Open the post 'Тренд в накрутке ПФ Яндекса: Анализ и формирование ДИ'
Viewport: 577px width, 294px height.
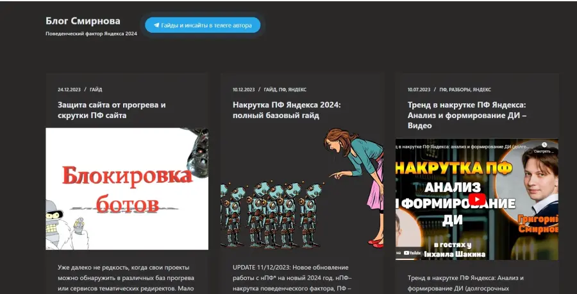coord(467,115)
